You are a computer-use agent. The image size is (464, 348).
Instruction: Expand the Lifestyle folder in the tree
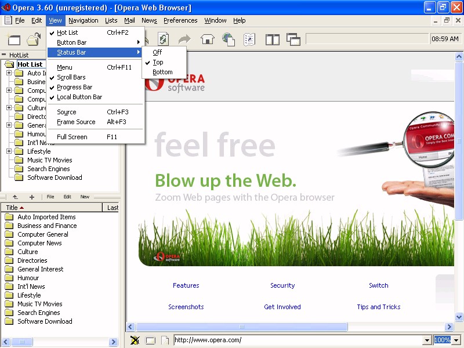tap(9, 151)
